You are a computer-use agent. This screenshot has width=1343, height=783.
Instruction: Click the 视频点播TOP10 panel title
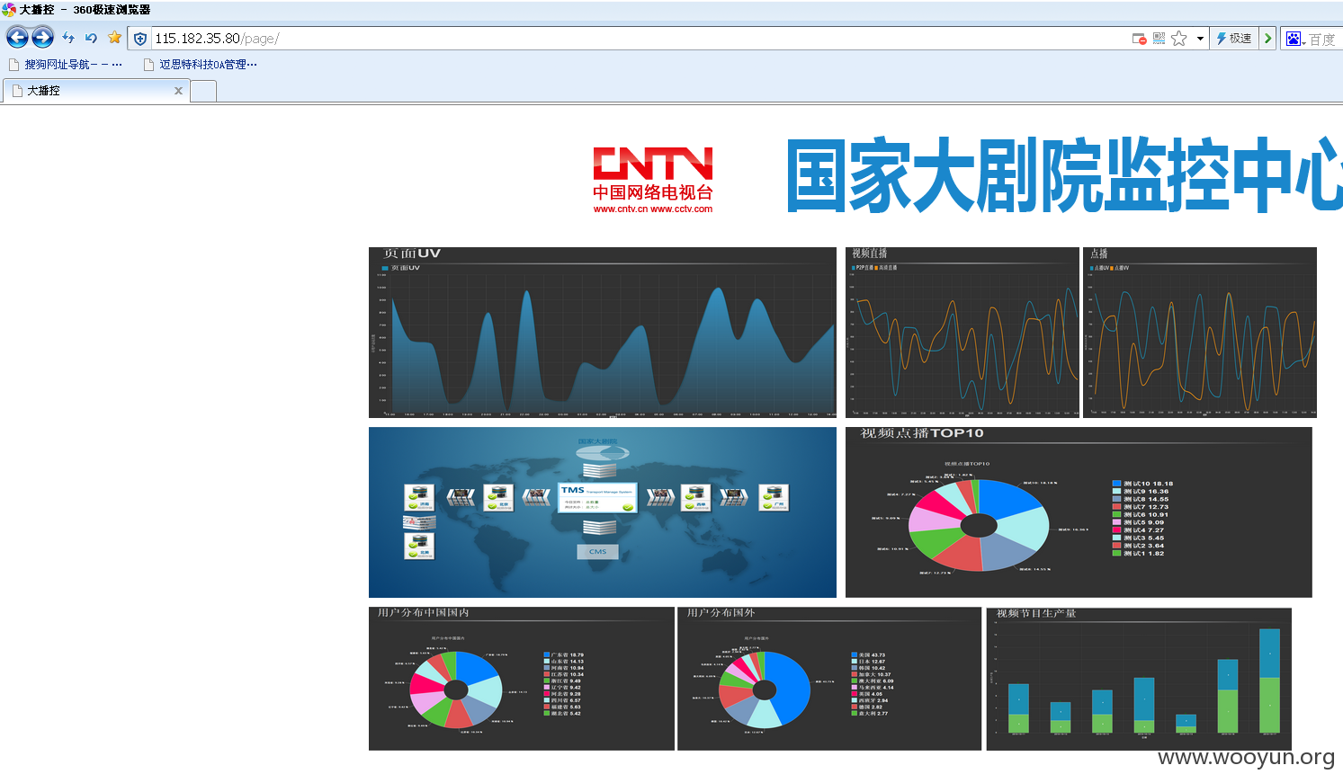(922, 433)
